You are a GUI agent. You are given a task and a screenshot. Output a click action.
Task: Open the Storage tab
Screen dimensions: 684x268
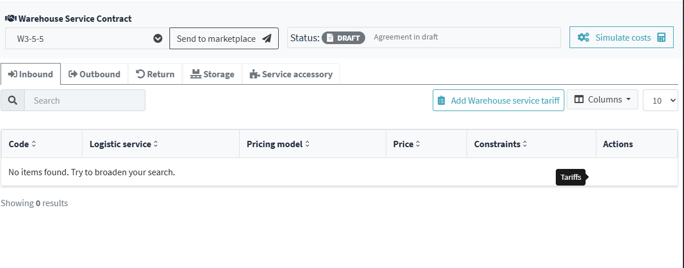point(212,74)
